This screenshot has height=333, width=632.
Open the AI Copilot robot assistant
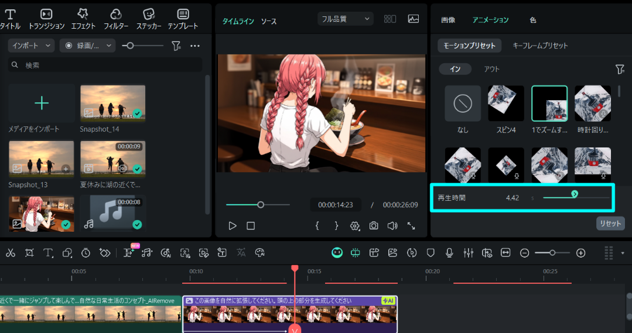[x=337, y=253]
